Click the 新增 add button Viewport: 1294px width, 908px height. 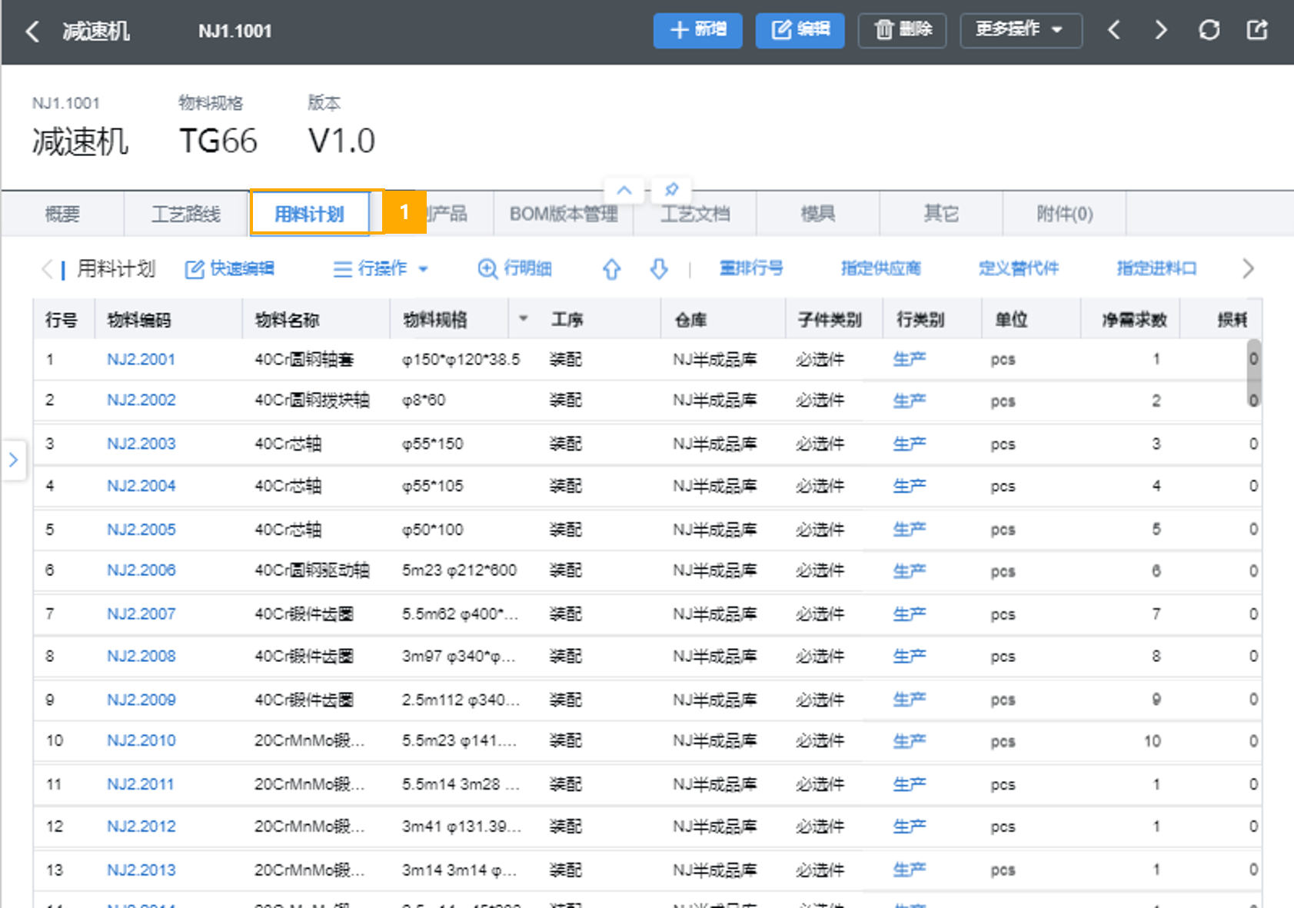coord(697,30)
